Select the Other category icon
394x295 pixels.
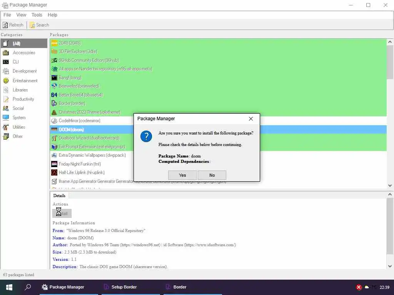(6, 136)
